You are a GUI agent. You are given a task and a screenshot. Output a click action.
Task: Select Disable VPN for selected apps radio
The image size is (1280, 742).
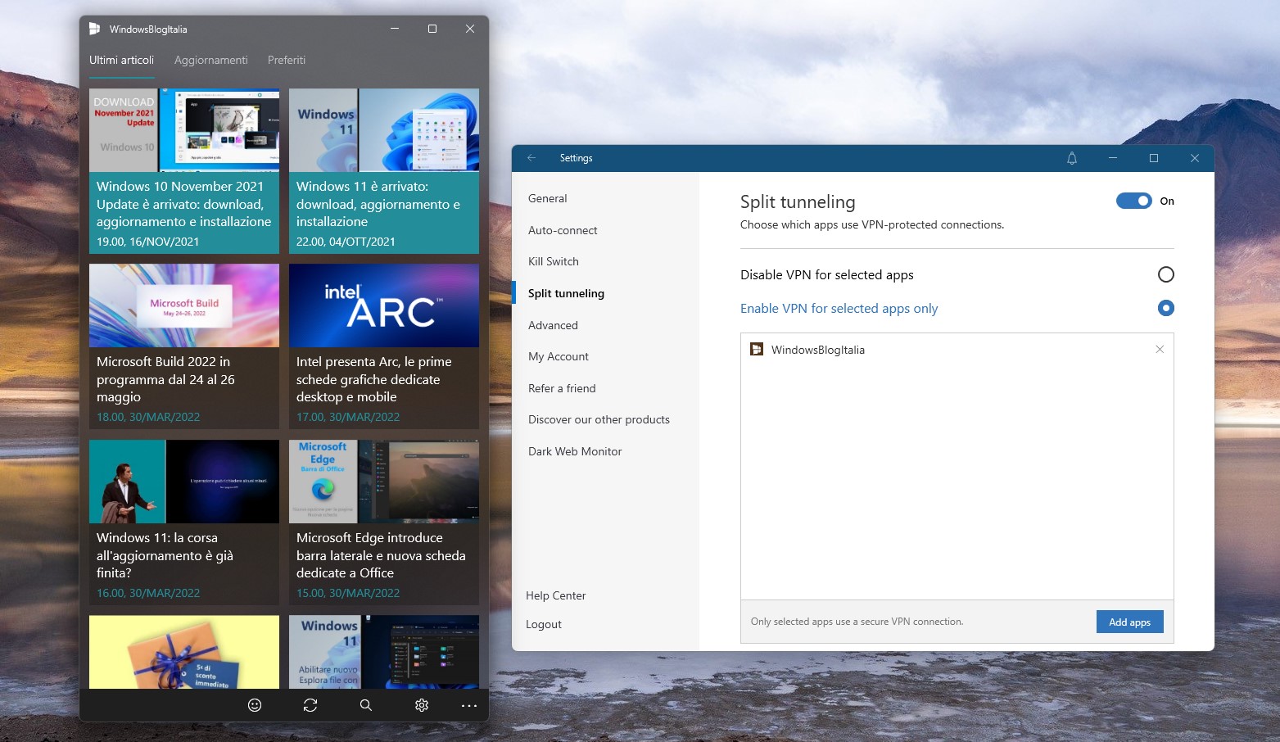pyautogui.click(x=1166, y=274)
